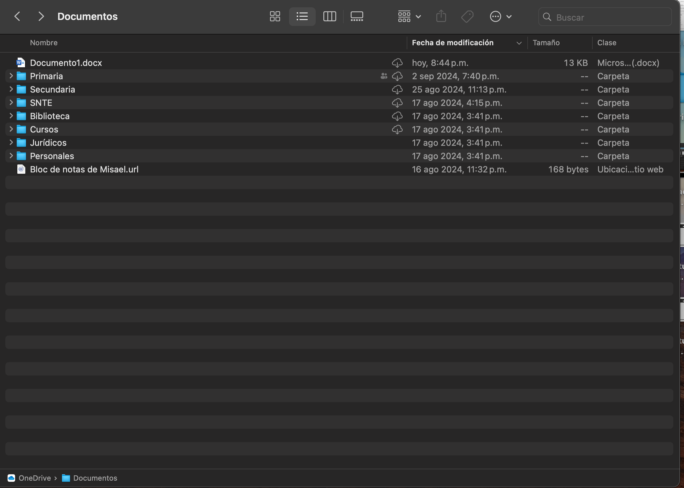Screen dimensions: 684x488
Task: Open the group-by options dropdown
Action: 409,16
